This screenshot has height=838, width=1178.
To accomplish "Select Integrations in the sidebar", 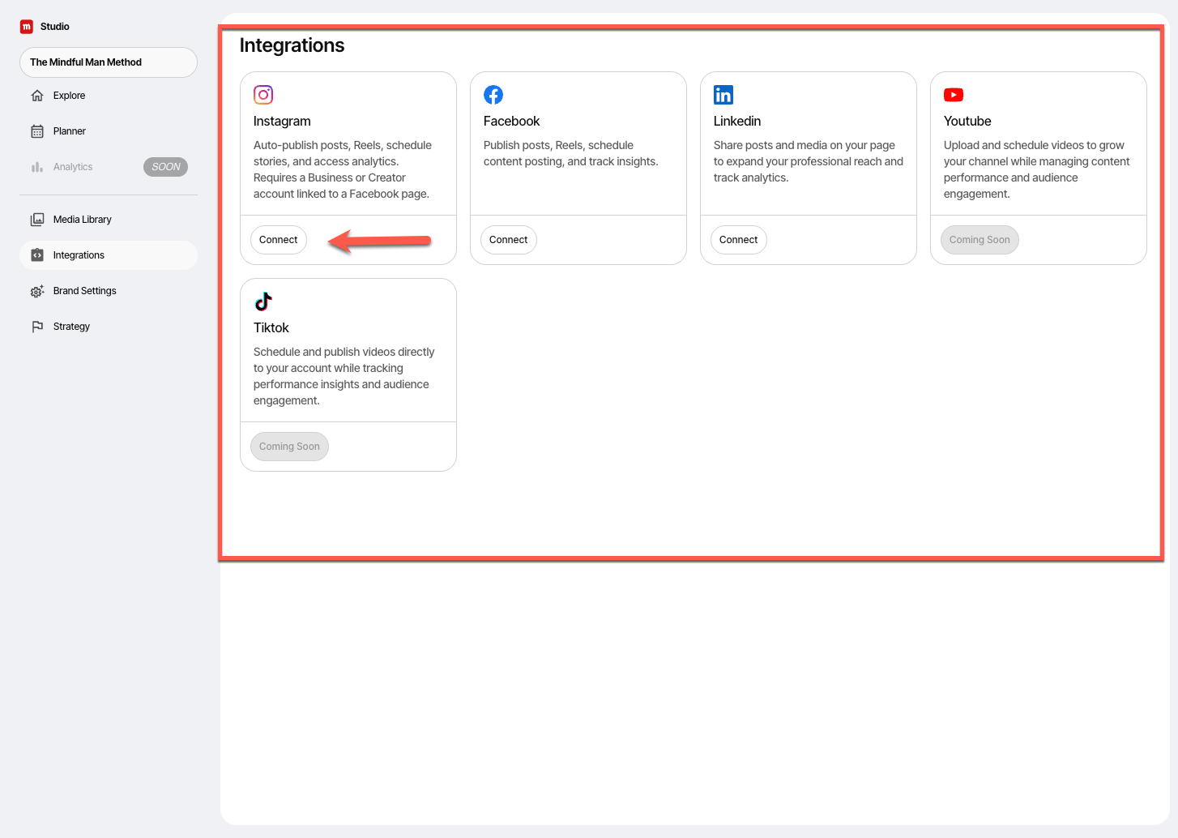I will [109, 255].
